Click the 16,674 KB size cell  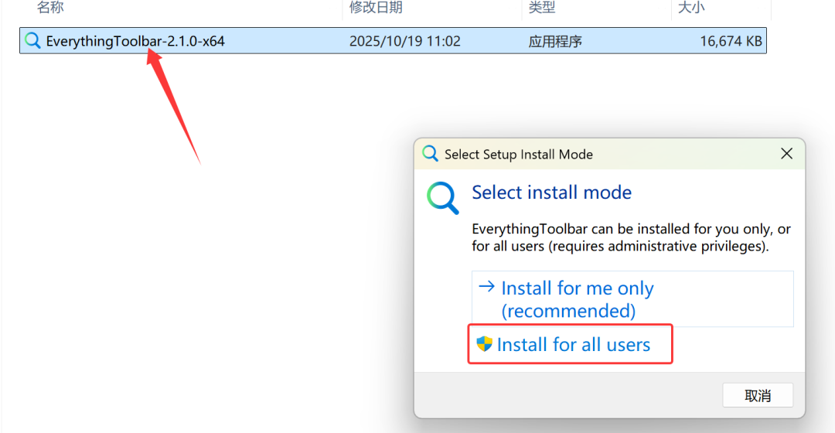(731, 41)
